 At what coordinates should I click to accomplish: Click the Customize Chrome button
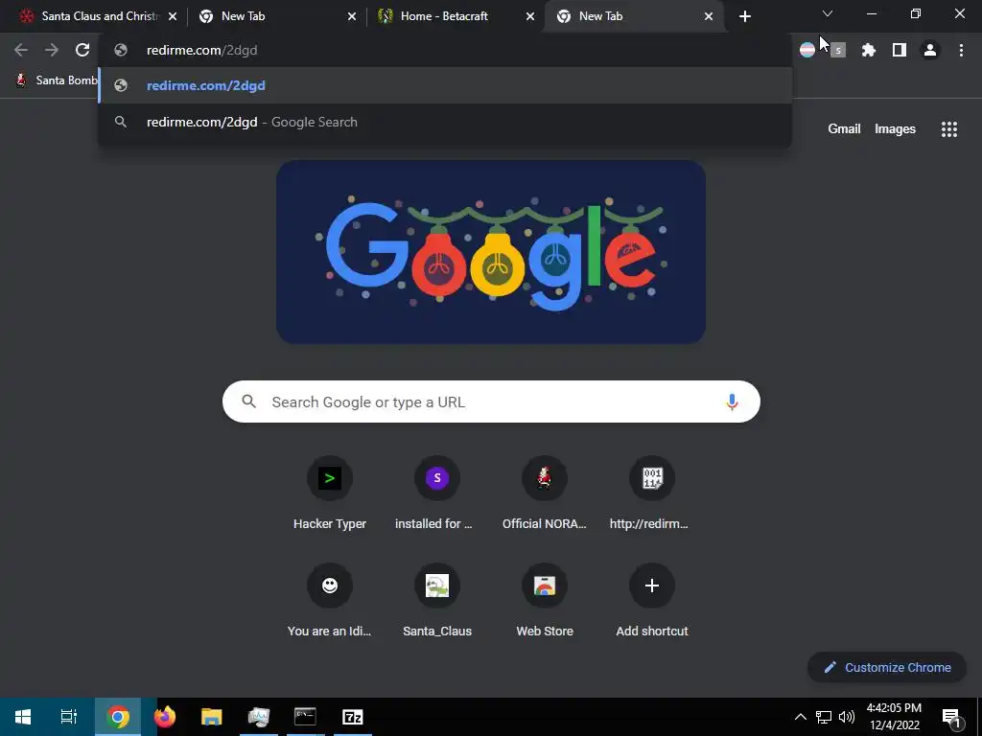pyautogui.click(x=887, y=667)
